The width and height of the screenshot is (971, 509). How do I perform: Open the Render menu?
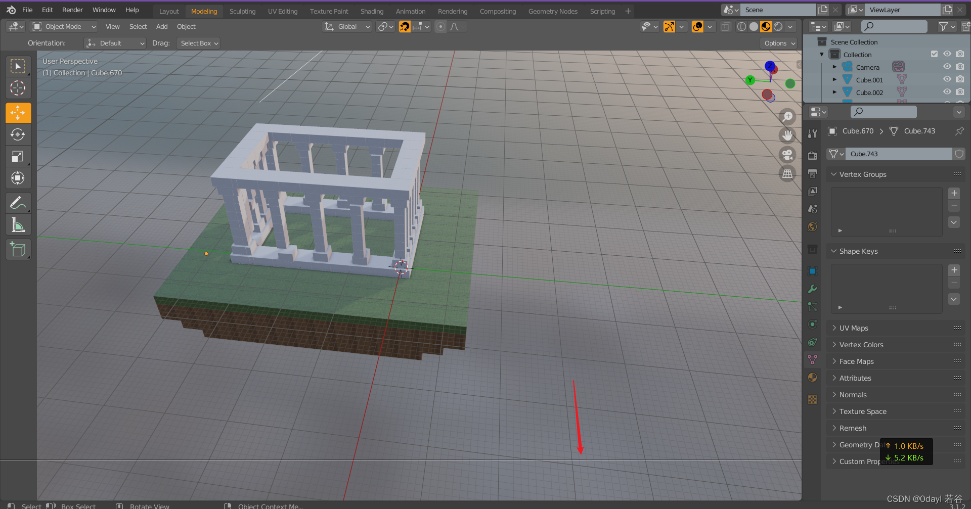(72, 10)
